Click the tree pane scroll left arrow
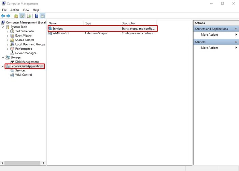The image size is (239, 171). click(x=2, y=163)
